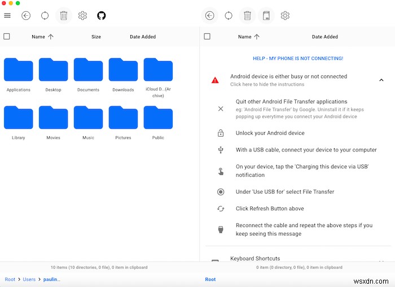Select the paulin... breadcrumb segment
The height and width of the screenshot is (287, 395).
(52, 280)
